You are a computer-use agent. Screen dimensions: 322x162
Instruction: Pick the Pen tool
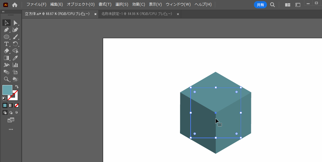[x=6, y=30]
